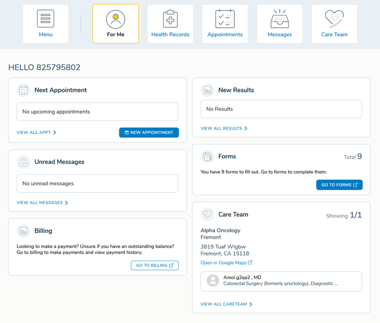Expand View All Careteam link
This screenshot has width=380, height=323.
pos(226,304)
